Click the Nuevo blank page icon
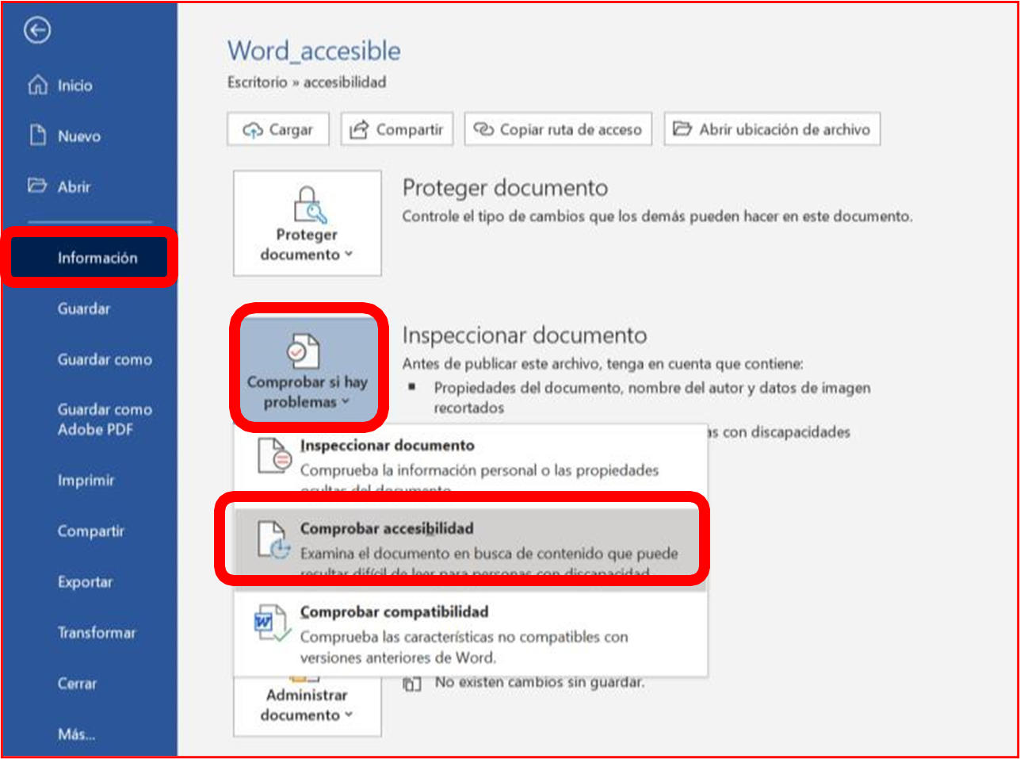 click(38, 135)
